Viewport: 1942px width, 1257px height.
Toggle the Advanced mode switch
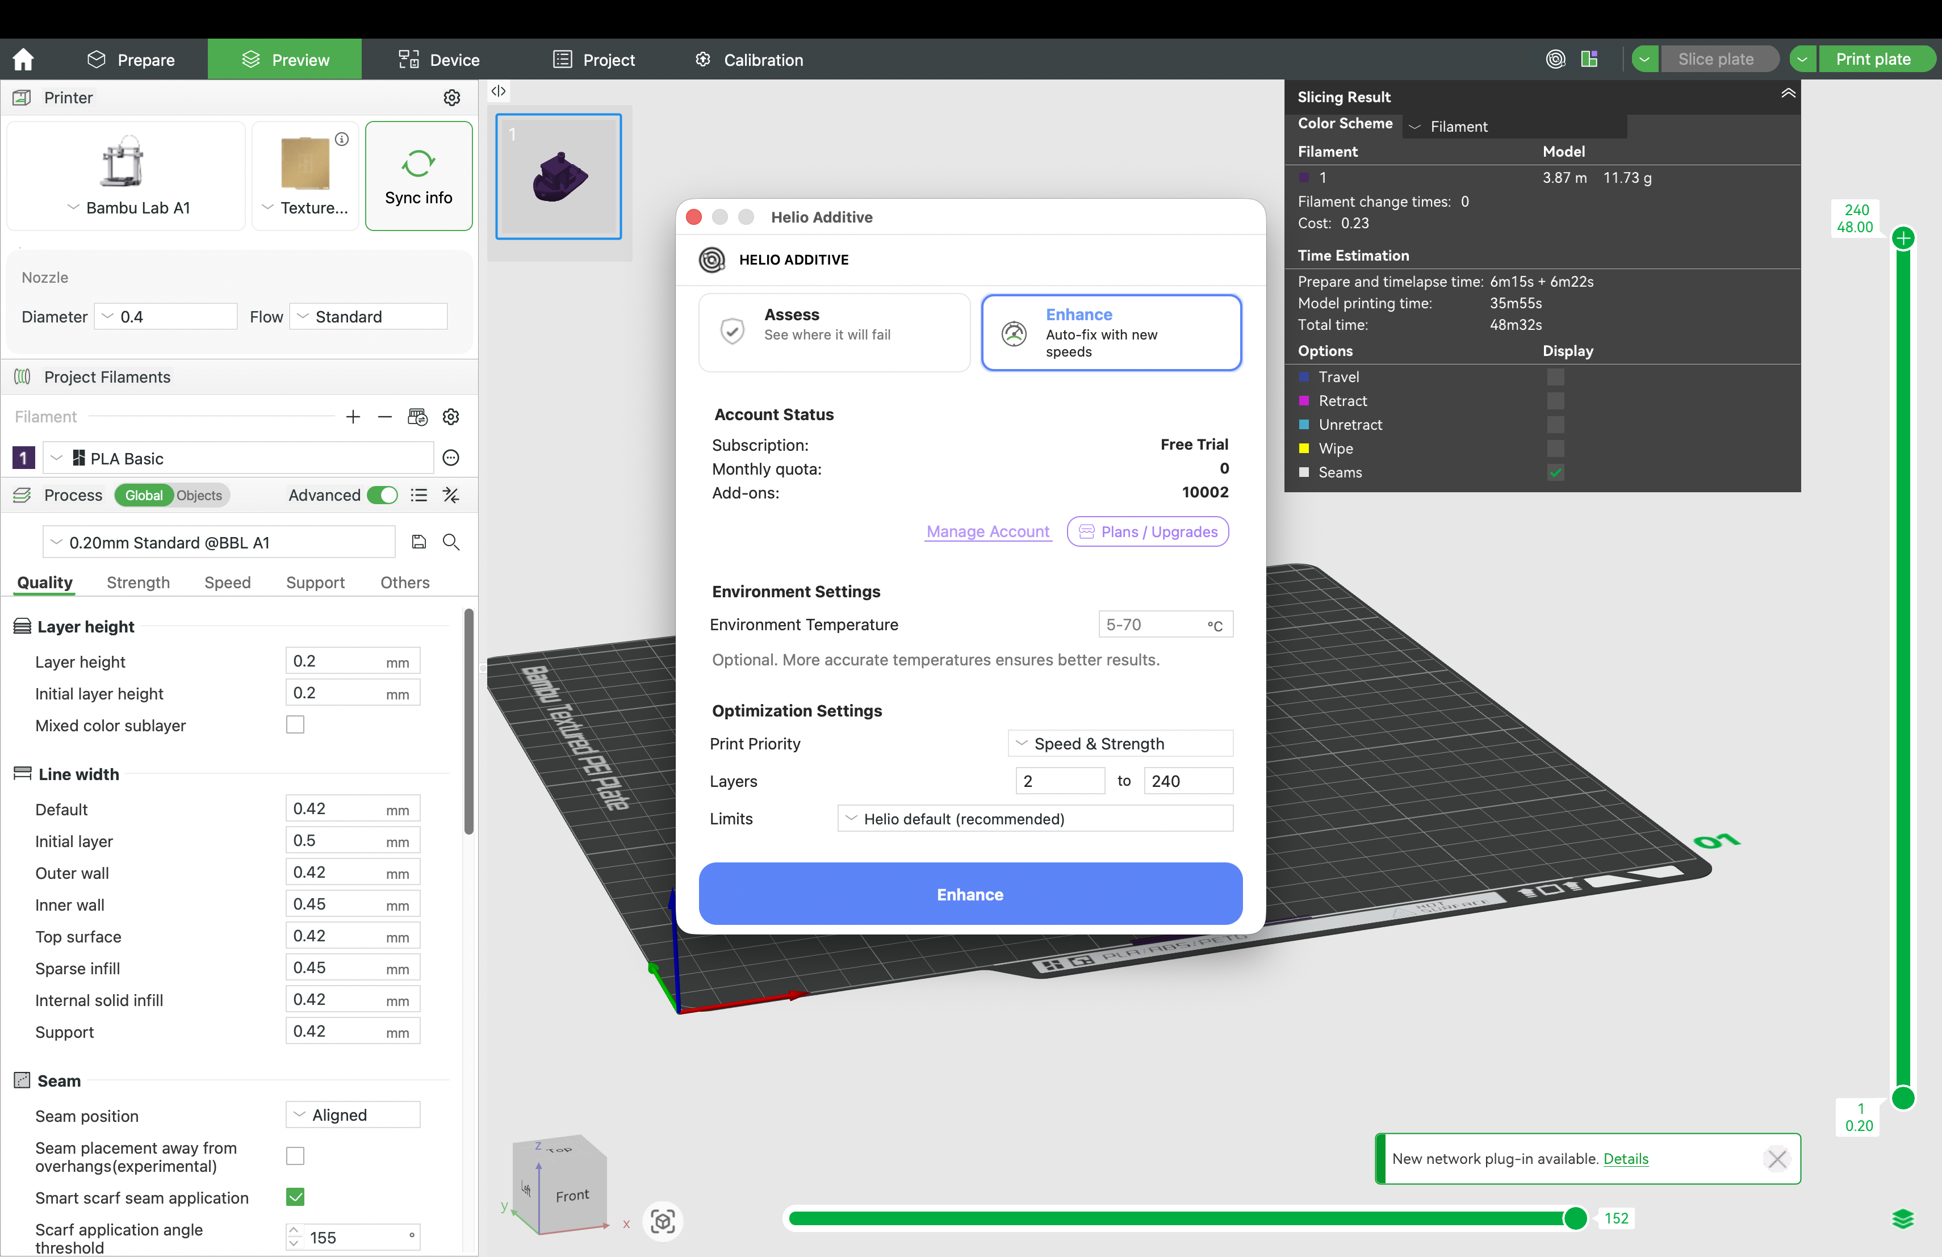(382, 495)
